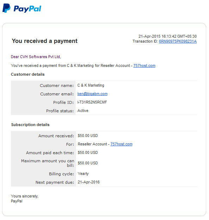Click the PayPal logo icon
The width and height of the screenshot is (209, 220).
pos(6,8)
